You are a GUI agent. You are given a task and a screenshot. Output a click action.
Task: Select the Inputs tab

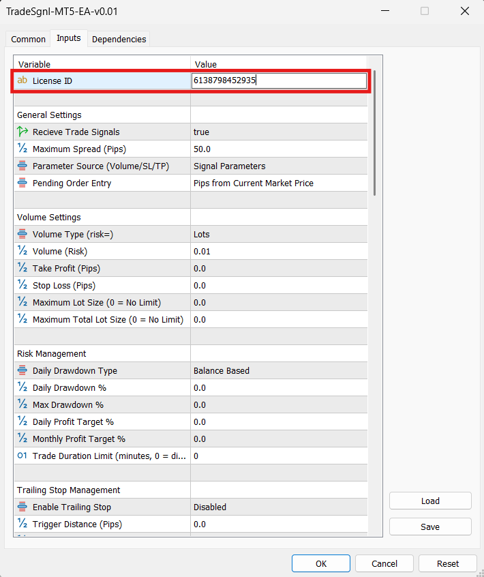pos(69,38)
